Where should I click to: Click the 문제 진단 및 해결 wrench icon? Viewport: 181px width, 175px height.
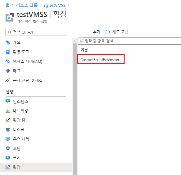pos(8,80)
